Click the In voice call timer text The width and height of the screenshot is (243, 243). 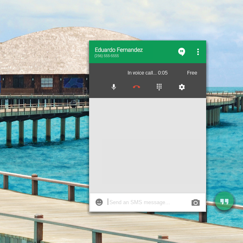point(147,72)
